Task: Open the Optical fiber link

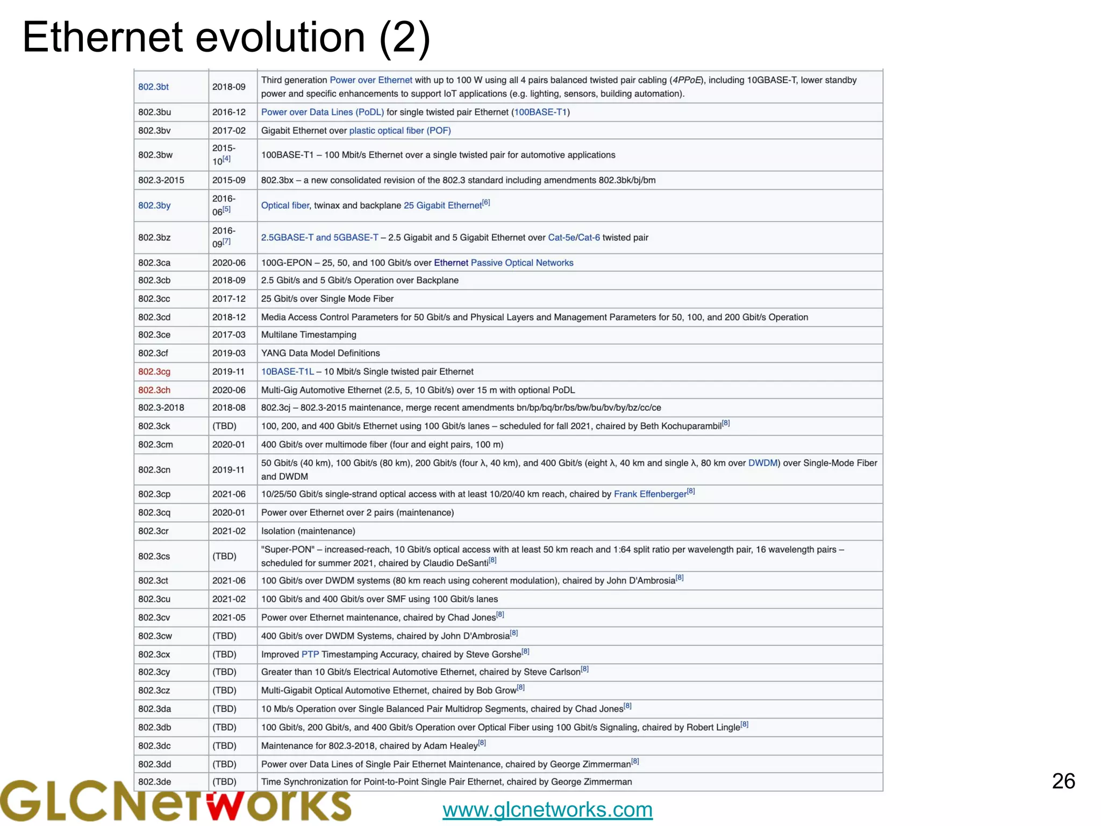Action: (285, 205)
